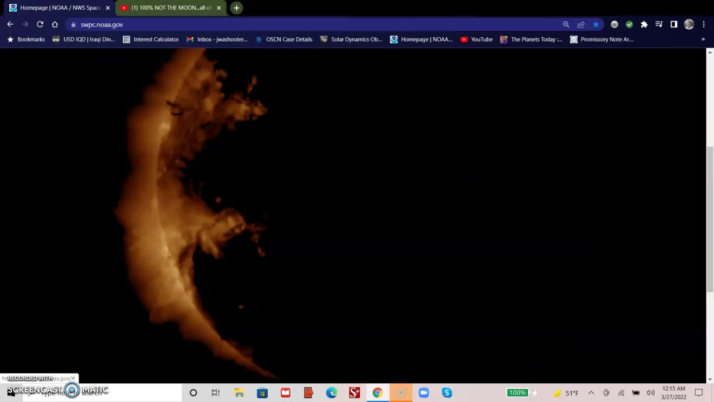Open the Windows notification center
Viewport: 714px width, 402px height.
pos(699,393)
